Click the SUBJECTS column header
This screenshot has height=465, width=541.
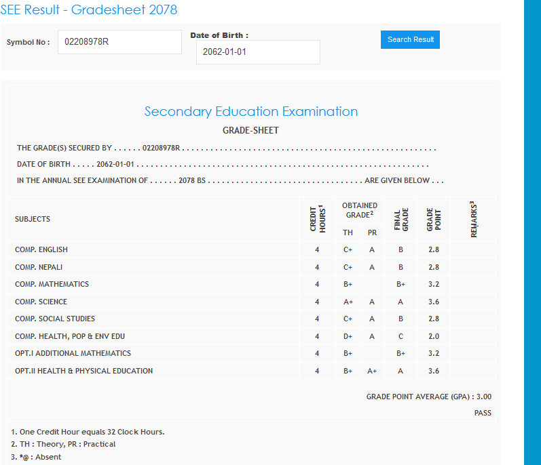(x=33, y=219)
